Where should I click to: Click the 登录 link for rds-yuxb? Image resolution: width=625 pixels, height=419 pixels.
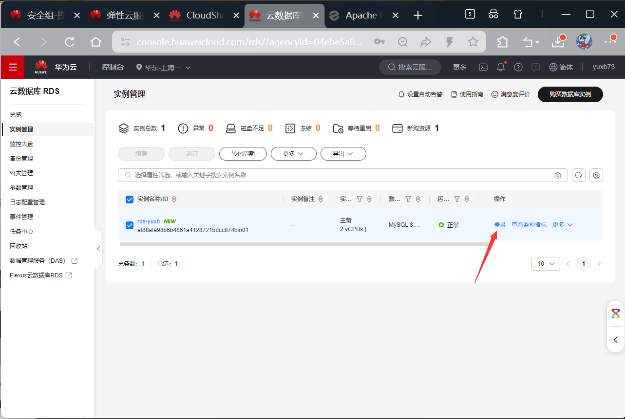tap(500, 225)
